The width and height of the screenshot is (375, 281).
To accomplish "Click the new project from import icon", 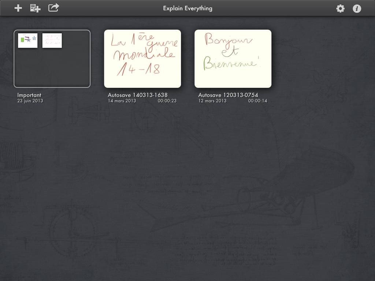I will (35, 8).
